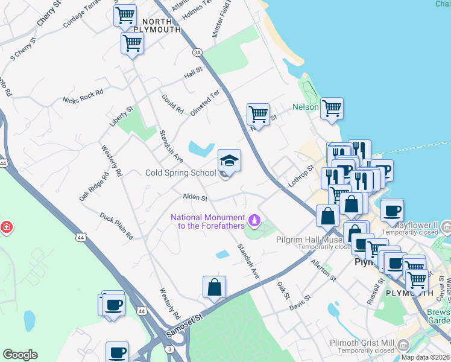Open the graduation cap marker at Cold Spring School

(229, 161)
